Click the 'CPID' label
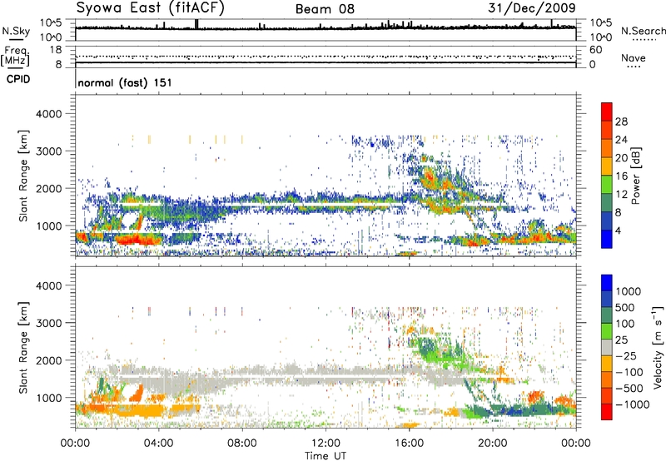This screenshot has width=666, height=461. (x=18, y=79)
